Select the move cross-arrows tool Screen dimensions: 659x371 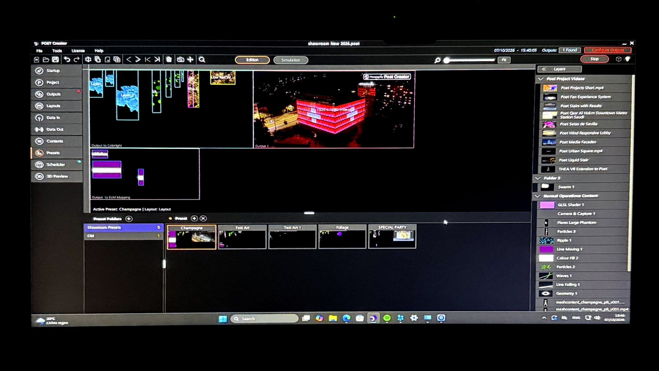coord(190,59)
